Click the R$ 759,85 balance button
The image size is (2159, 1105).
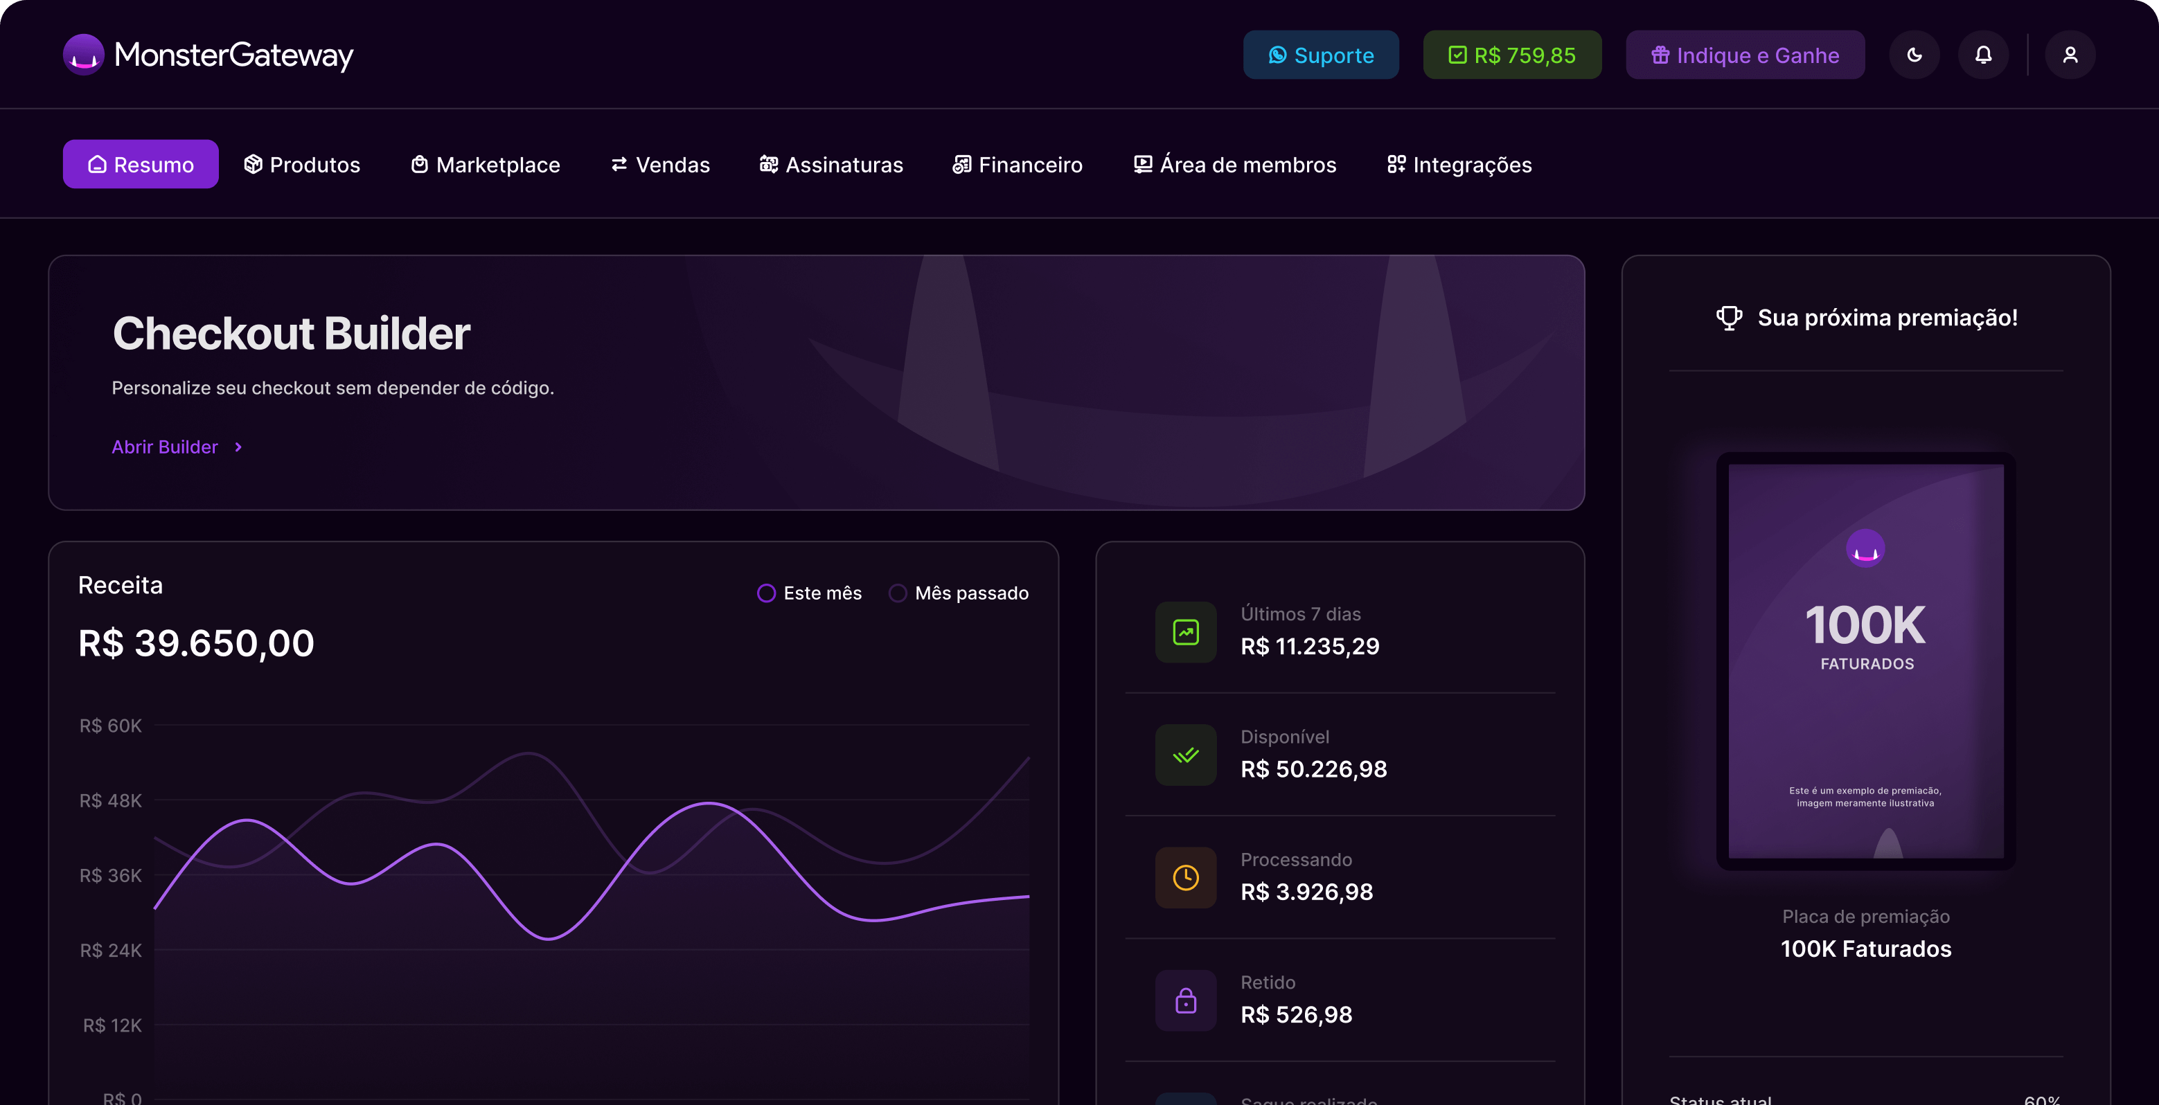(x=1512, y=55)
